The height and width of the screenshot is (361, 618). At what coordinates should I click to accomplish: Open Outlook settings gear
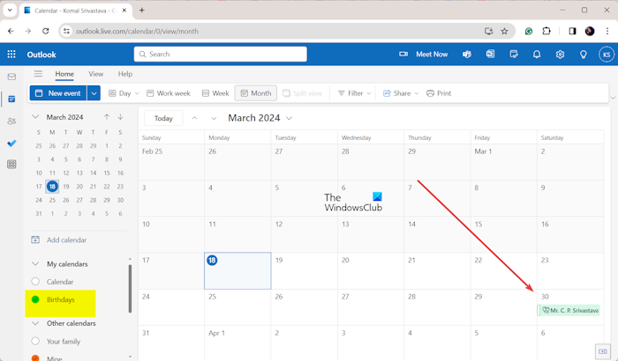pyautogui.click(x=560, y=55)
